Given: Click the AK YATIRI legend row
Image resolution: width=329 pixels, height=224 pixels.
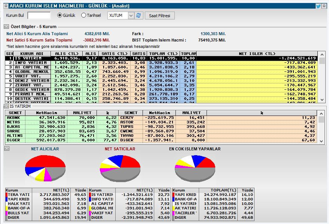Looking at the screenshot, I should pyautogui.click(x=213, y=208).
